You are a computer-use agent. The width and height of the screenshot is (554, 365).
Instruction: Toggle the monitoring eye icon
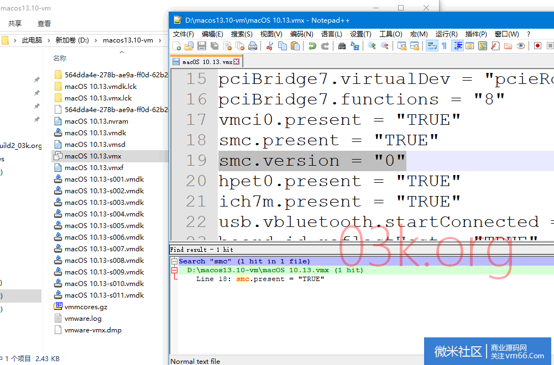[x=521, y=46]
